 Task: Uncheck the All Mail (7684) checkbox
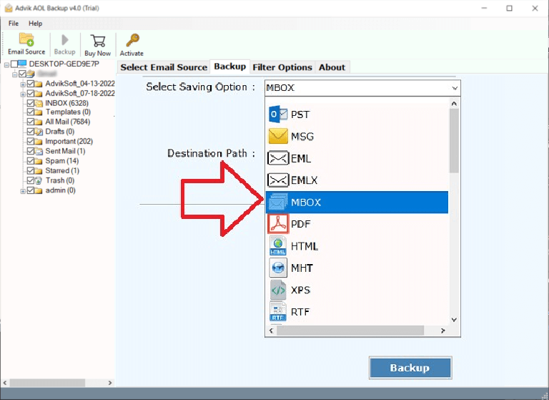31,122
